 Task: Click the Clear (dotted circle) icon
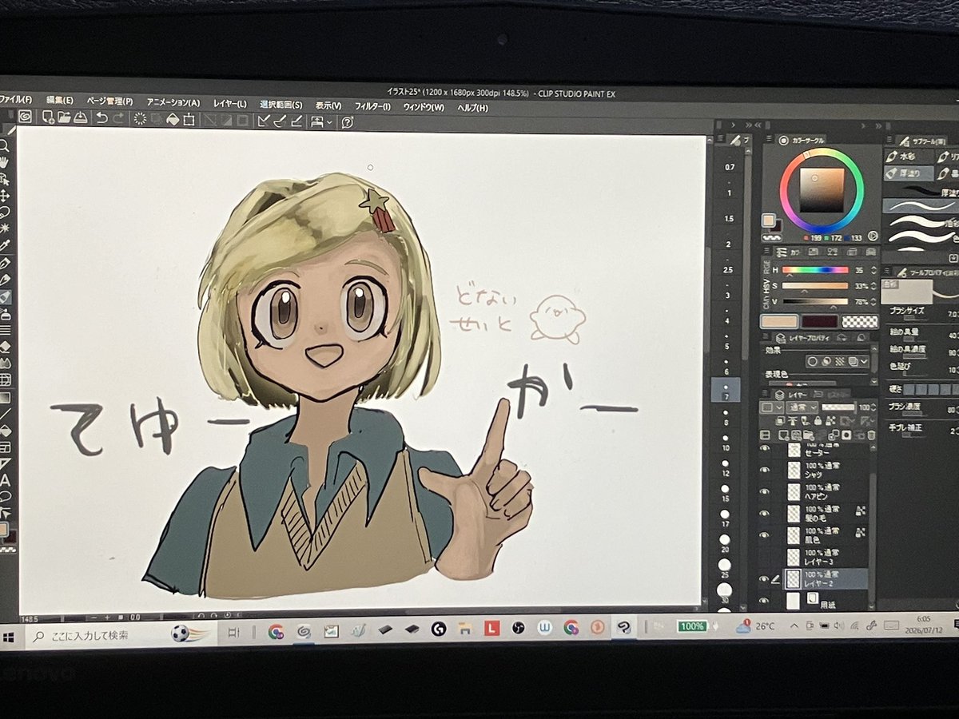140,119
